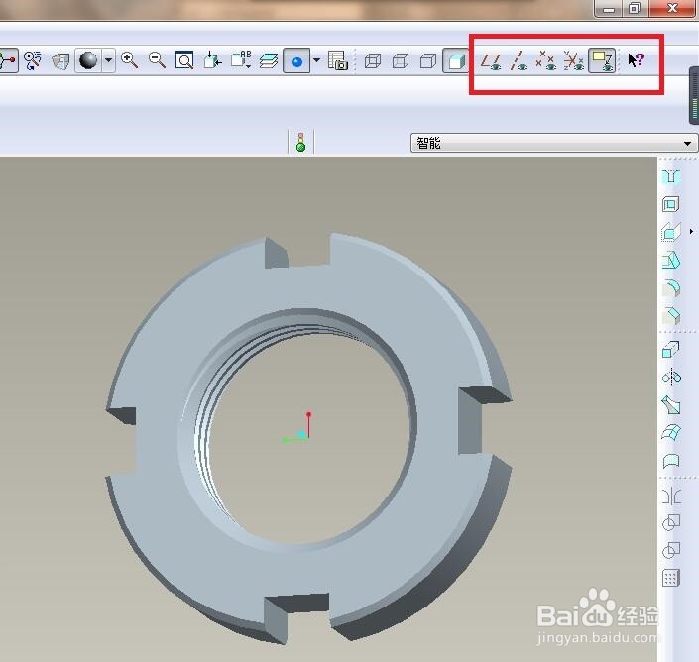The image size is (699, 662).
Task: Toggle datum point display
Action: point(545,60)
